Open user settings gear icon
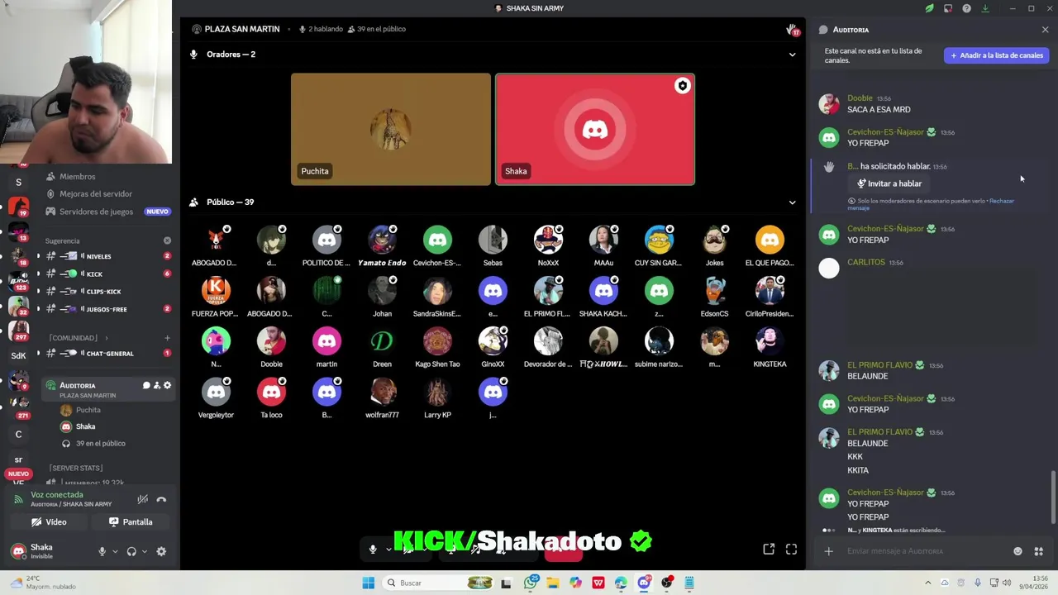The image size is (1058, 595). [x=161, y=551]
